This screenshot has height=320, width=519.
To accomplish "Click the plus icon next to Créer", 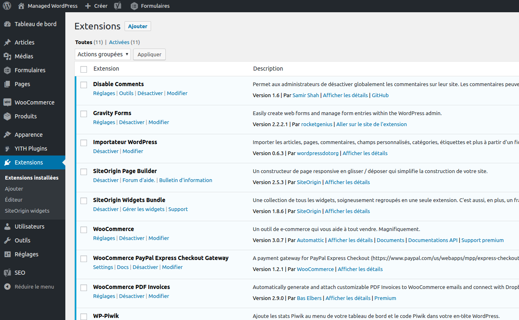I will (88, 6).
